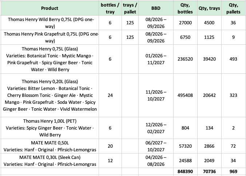246x176 pixels.
Task: Select the MATE MATE 0,50L product cell
Action: tap(50, 146)
